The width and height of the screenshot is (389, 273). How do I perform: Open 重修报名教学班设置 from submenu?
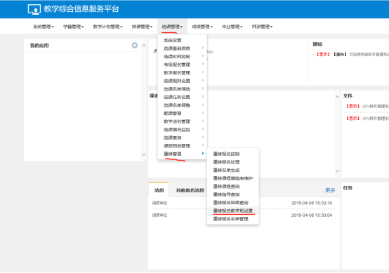click(x=233, y=211)
